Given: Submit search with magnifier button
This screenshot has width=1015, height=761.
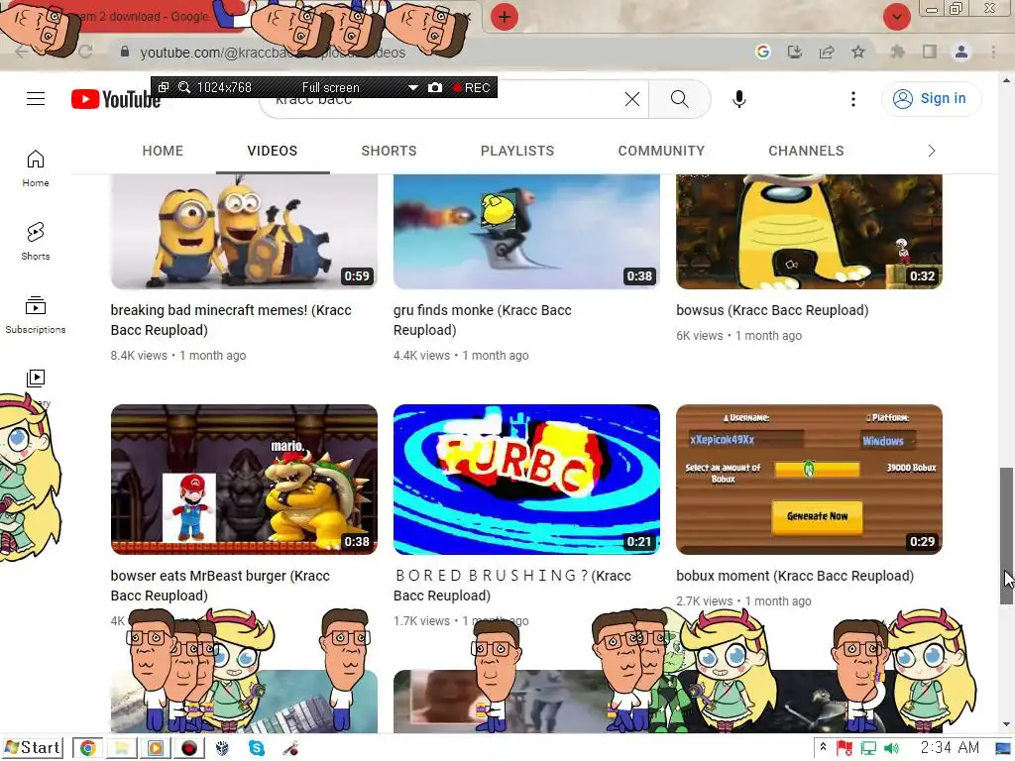Looking at the screenshot, I should [679, 99].
